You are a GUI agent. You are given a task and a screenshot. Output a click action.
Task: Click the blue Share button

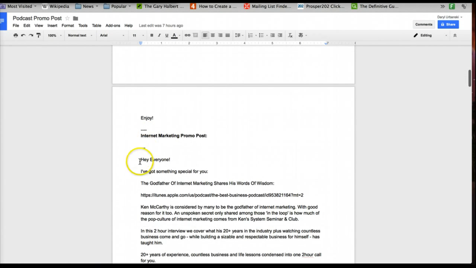click(x=448, y=24)
